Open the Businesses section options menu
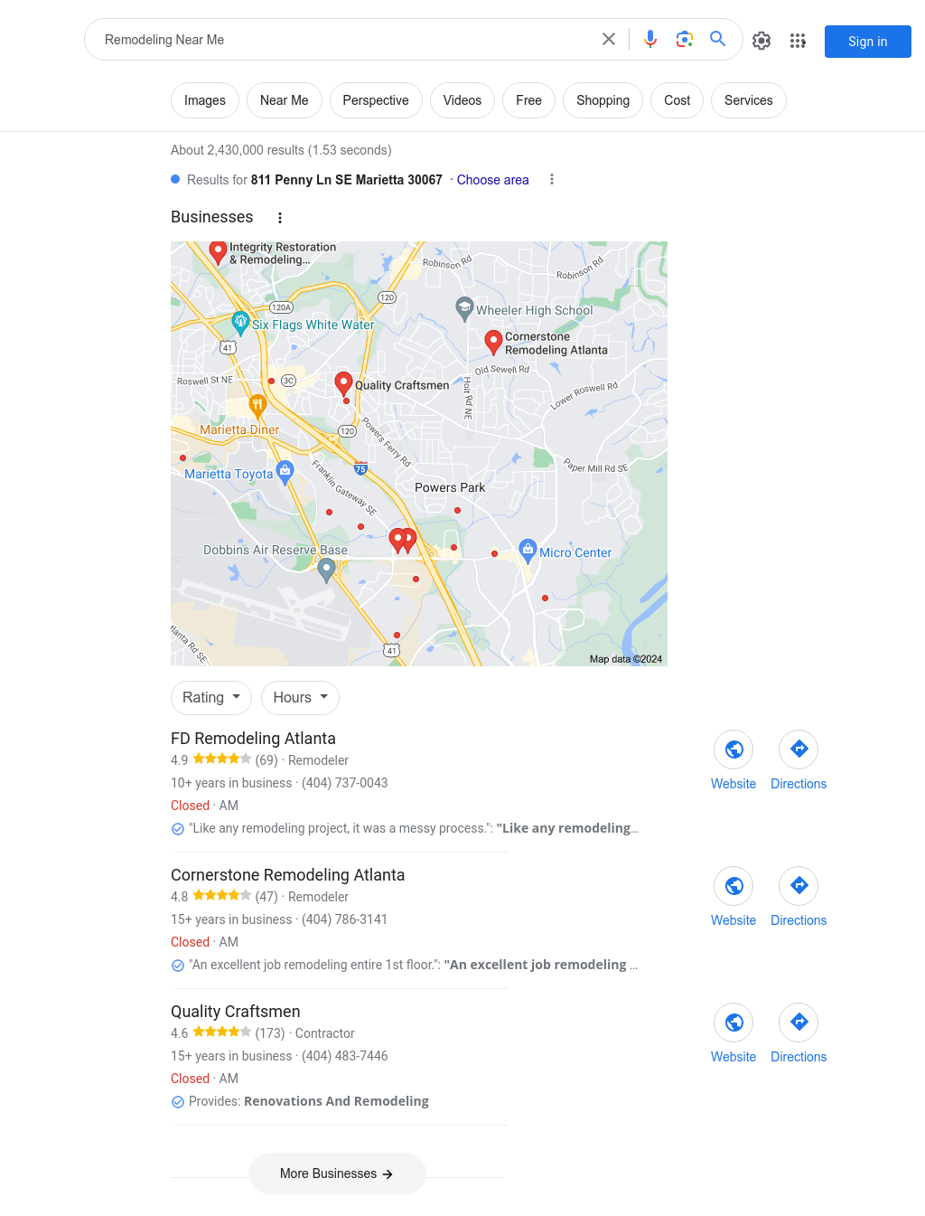This screenshot has height=1216, width=925. point(280,218)
